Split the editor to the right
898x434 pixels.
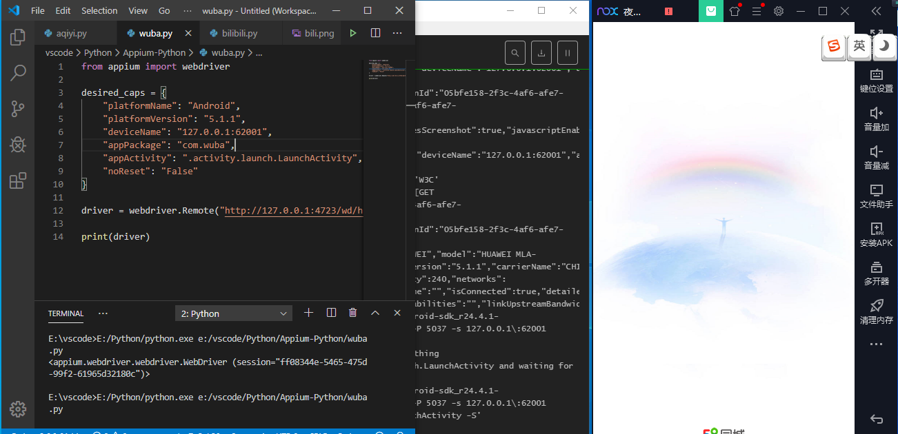click(375, 33)
